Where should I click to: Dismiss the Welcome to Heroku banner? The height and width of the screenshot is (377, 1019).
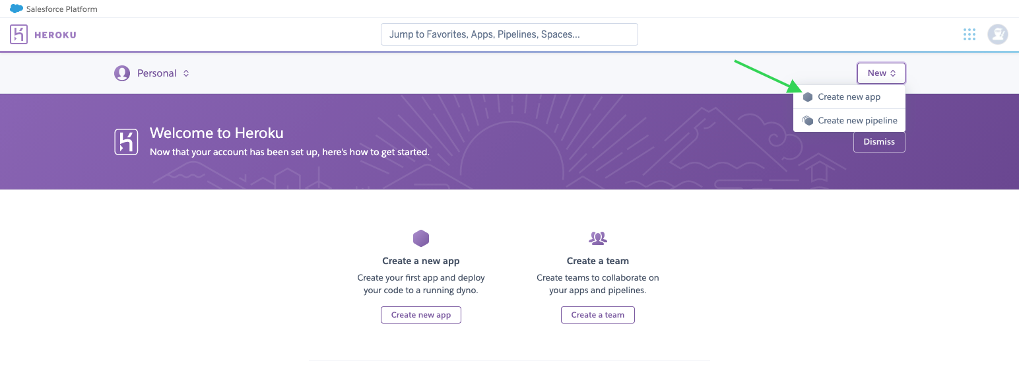coord(878,142)
